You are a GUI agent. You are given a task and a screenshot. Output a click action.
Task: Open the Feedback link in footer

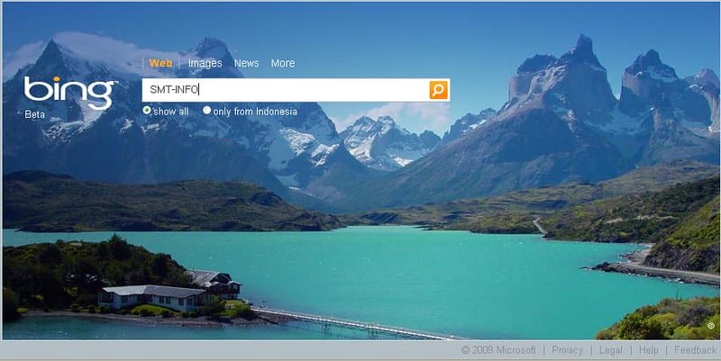pyautogui.click(x=695, y=350)
